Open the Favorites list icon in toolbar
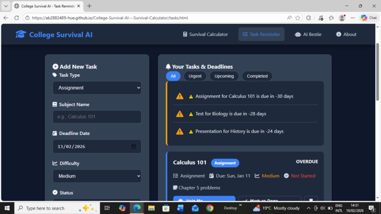This screenshot has width=381, height=214. pyautogui.click(x=331, y=18)
